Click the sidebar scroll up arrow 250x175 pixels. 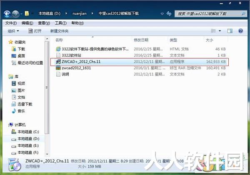[x=47, y=39]
